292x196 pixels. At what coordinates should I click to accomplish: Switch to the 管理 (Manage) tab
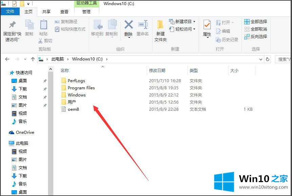tap(86, 12)
